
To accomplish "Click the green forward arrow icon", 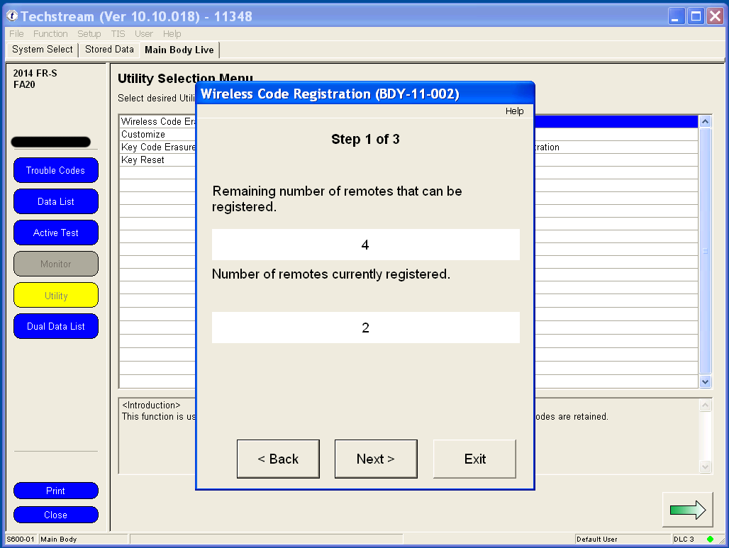I will click(687, 510).
